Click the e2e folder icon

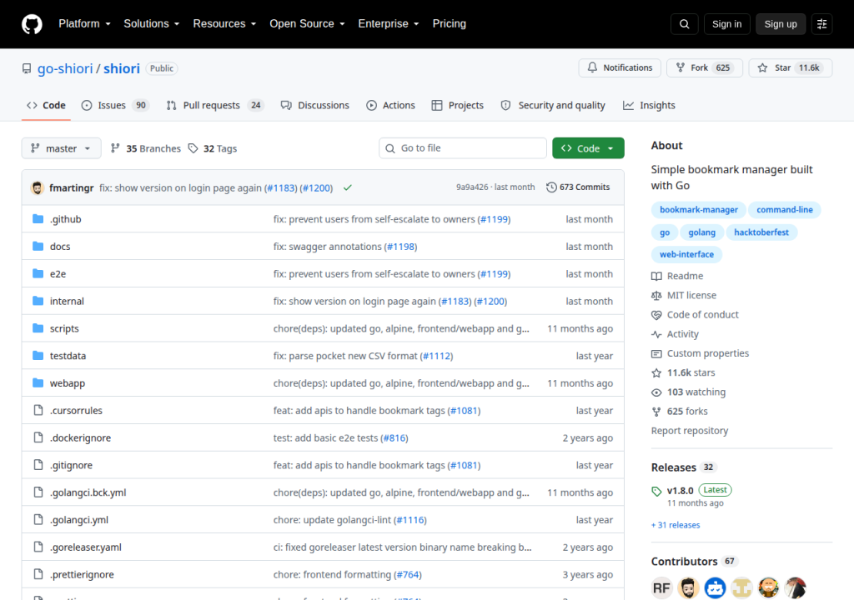(x=38, y=273)
